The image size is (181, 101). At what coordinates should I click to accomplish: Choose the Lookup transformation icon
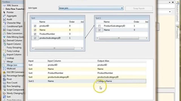pos(4,58)
